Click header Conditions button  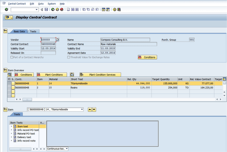pos(147,57)
